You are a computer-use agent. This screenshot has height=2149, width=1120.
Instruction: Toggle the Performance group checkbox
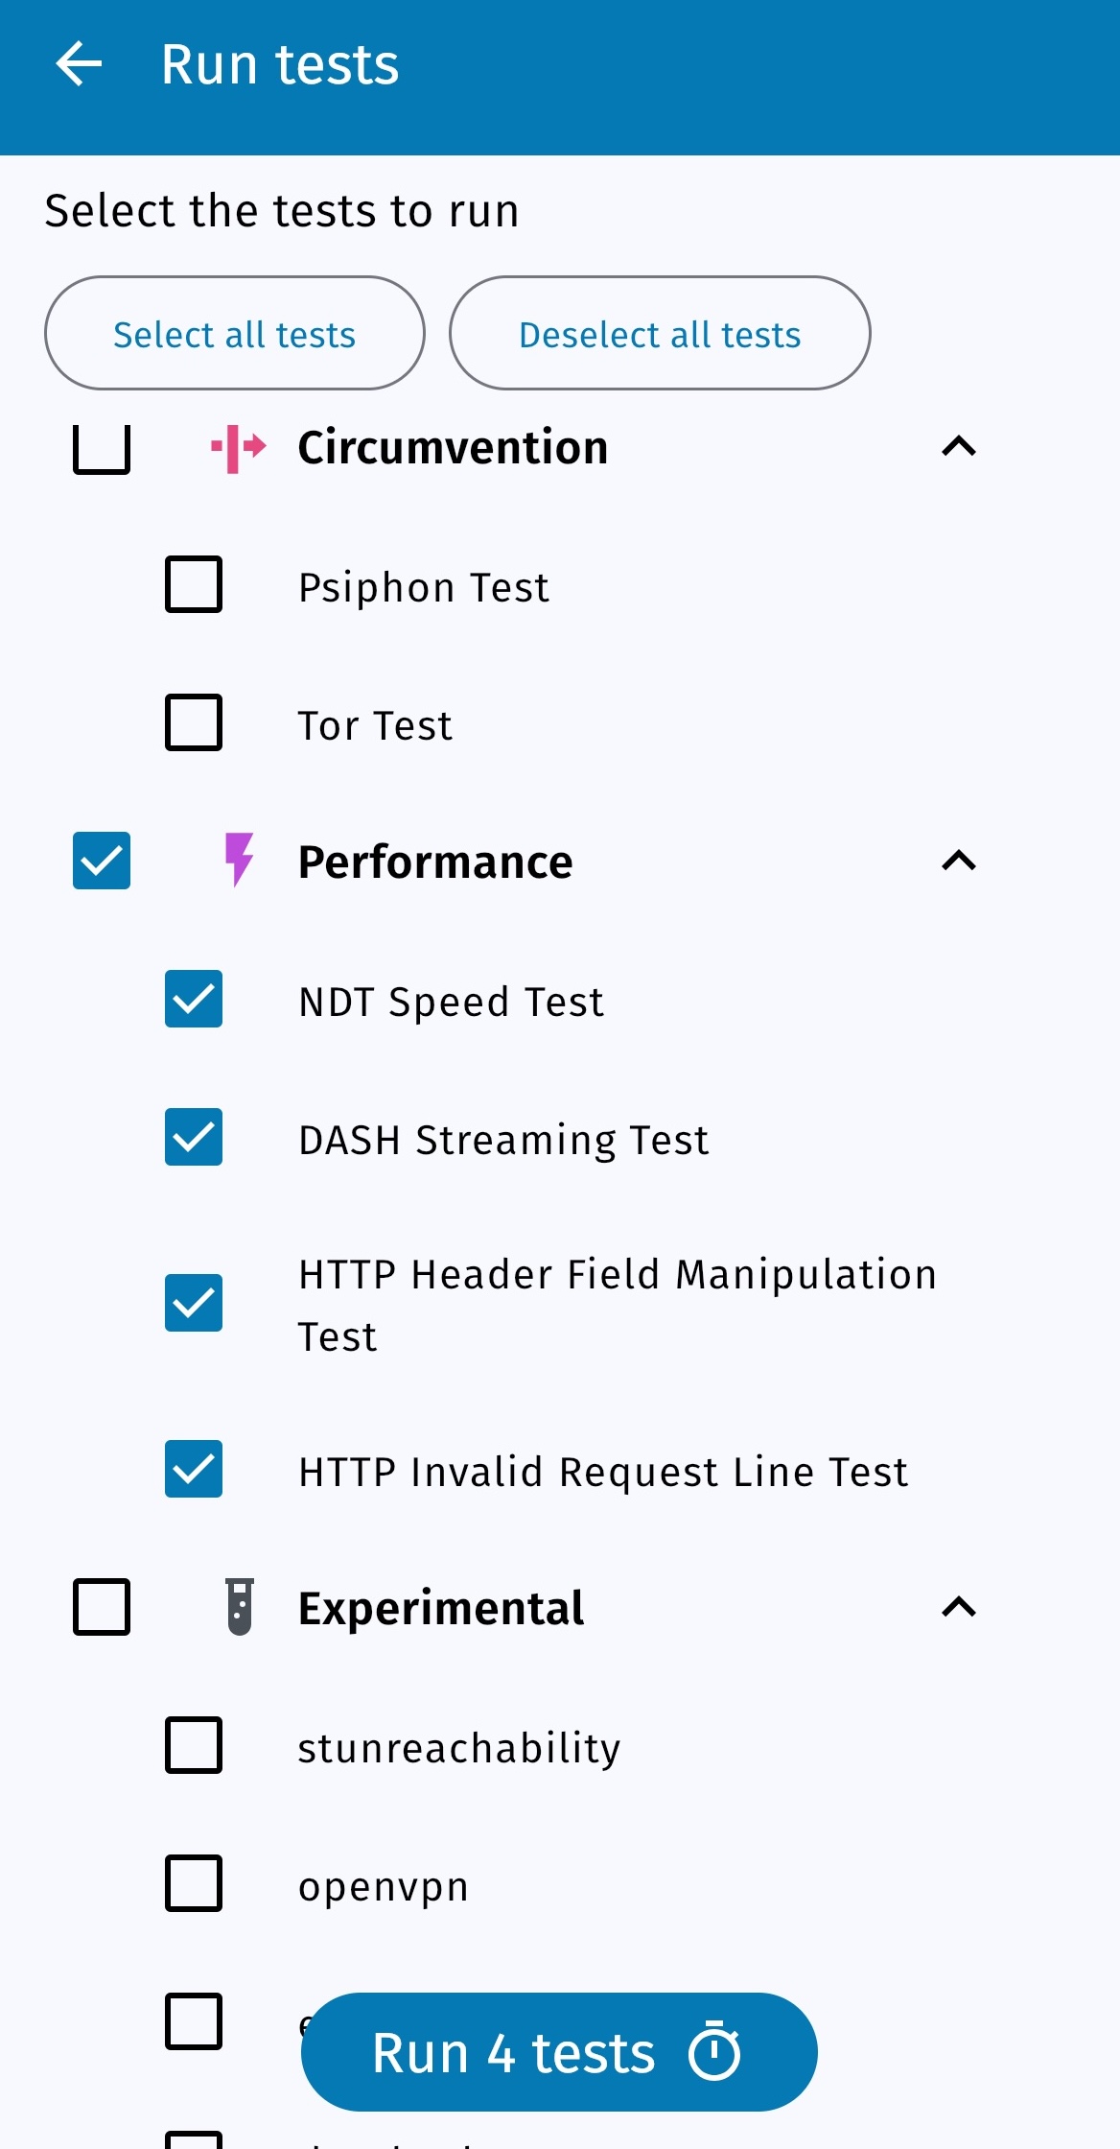tap(102, 861)
